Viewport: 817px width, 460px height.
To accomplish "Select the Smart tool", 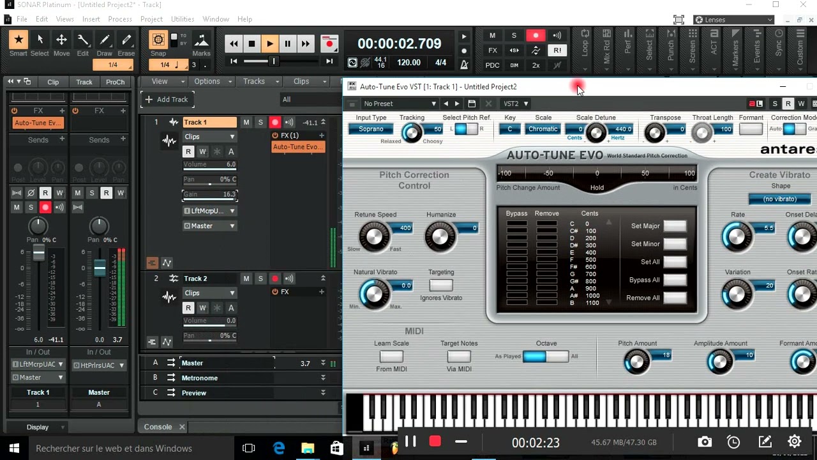I will (19, 40).
